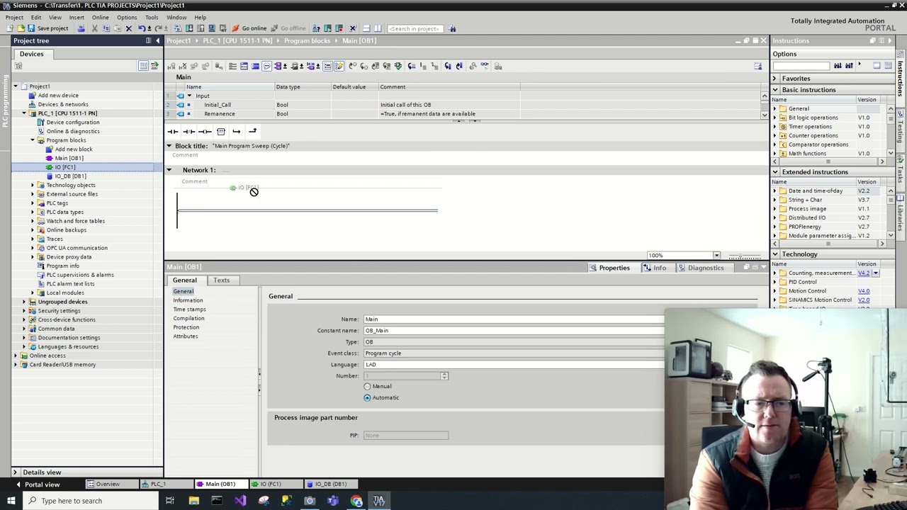
Task: Click the print icon in main toolbar
Action: pos(81,28)
